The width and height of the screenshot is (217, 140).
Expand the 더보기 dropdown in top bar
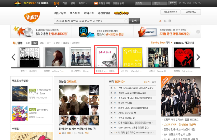tap(83, 3)
